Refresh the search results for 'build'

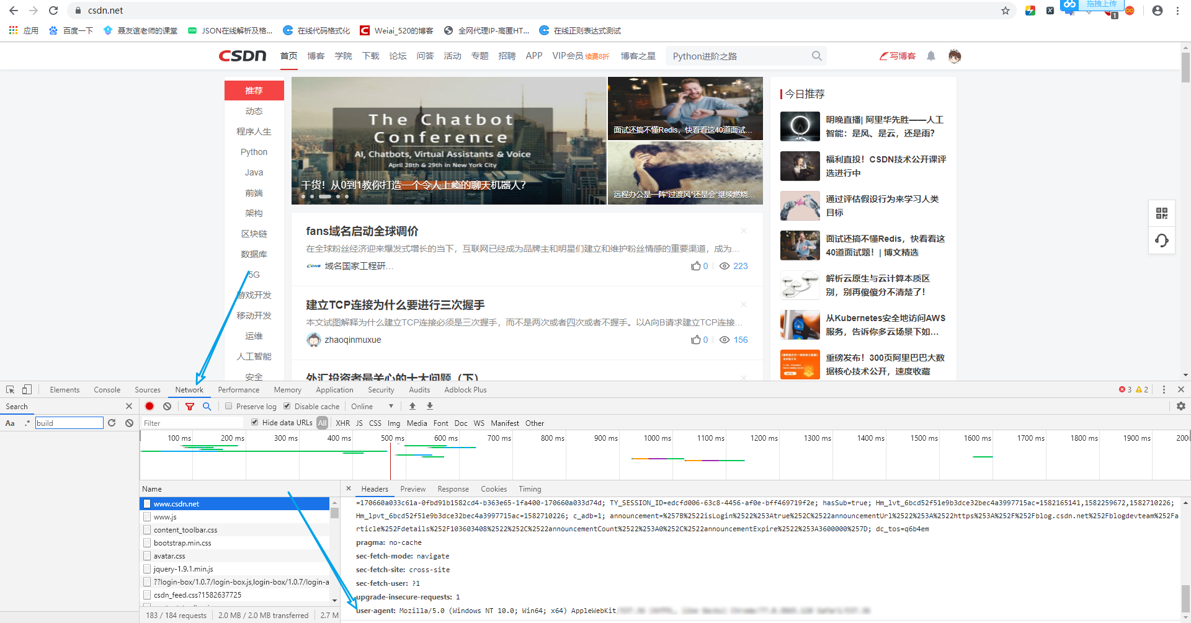[x=112, y=423]
